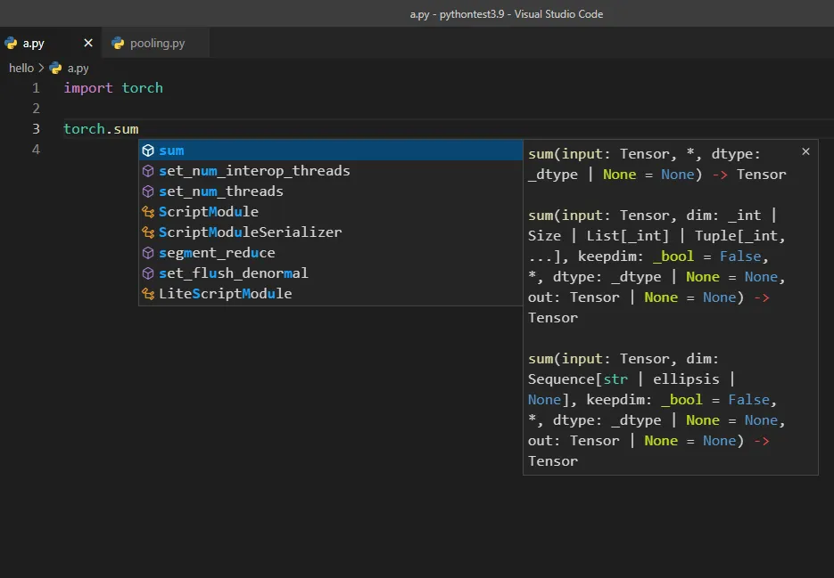Close the suggestion documentation panel
This screenshot has width=834, height=578.
pos(805,151)
